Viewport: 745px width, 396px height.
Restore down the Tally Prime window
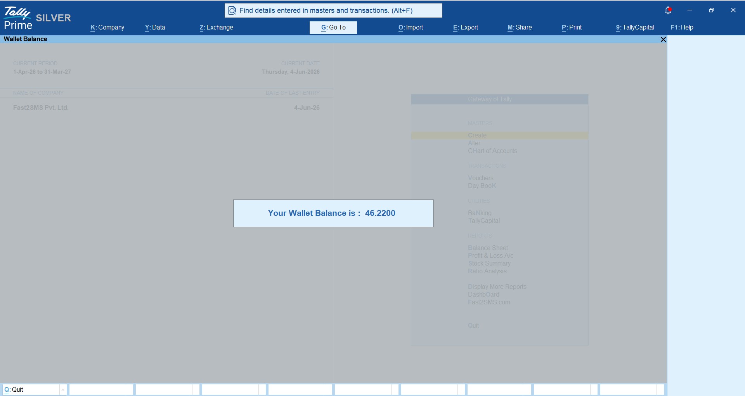coord(712,10)
